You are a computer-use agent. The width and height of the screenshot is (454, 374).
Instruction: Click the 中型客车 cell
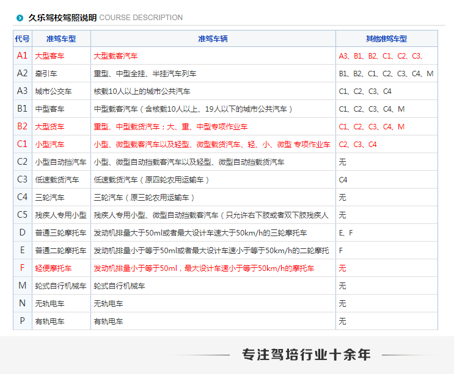(x=61, y=109)
